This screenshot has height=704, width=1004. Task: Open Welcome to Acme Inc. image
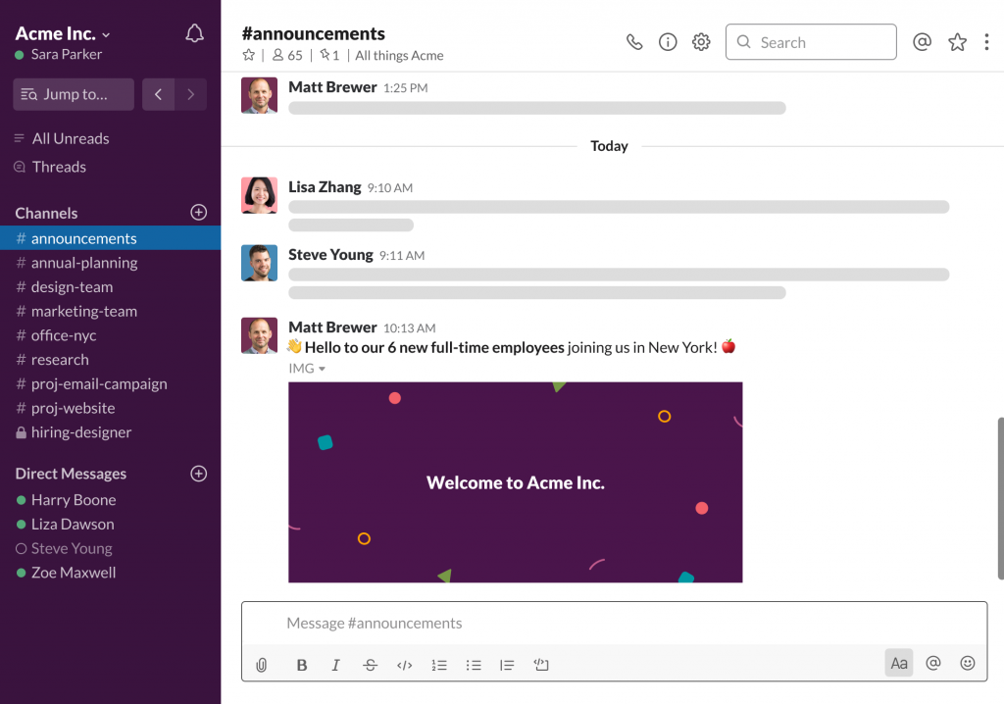[x=516, y=482]
